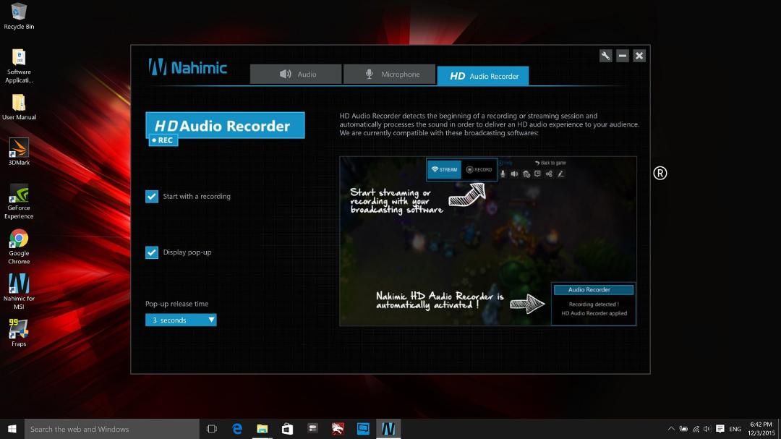This screenshot has height=439, width=781.
Task: Open the Windows Store taskbar icon
Action: (x=287, y=429)
